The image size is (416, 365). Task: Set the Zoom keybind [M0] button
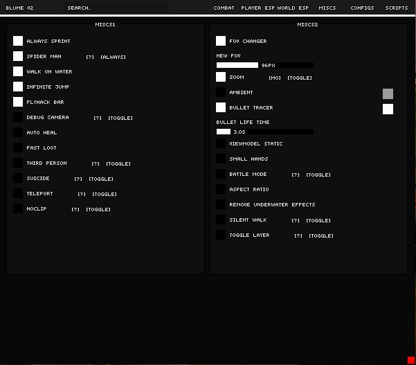pos(275,78)
